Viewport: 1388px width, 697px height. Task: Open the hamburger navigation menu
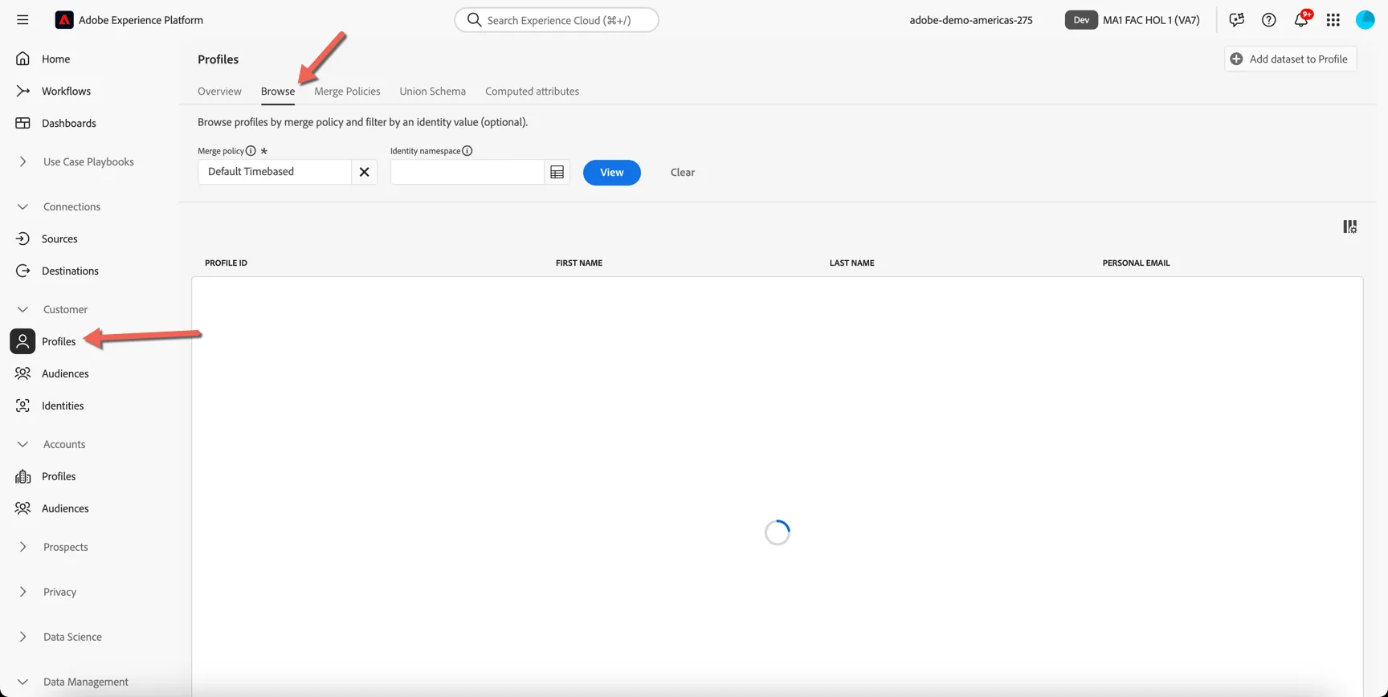22,20
